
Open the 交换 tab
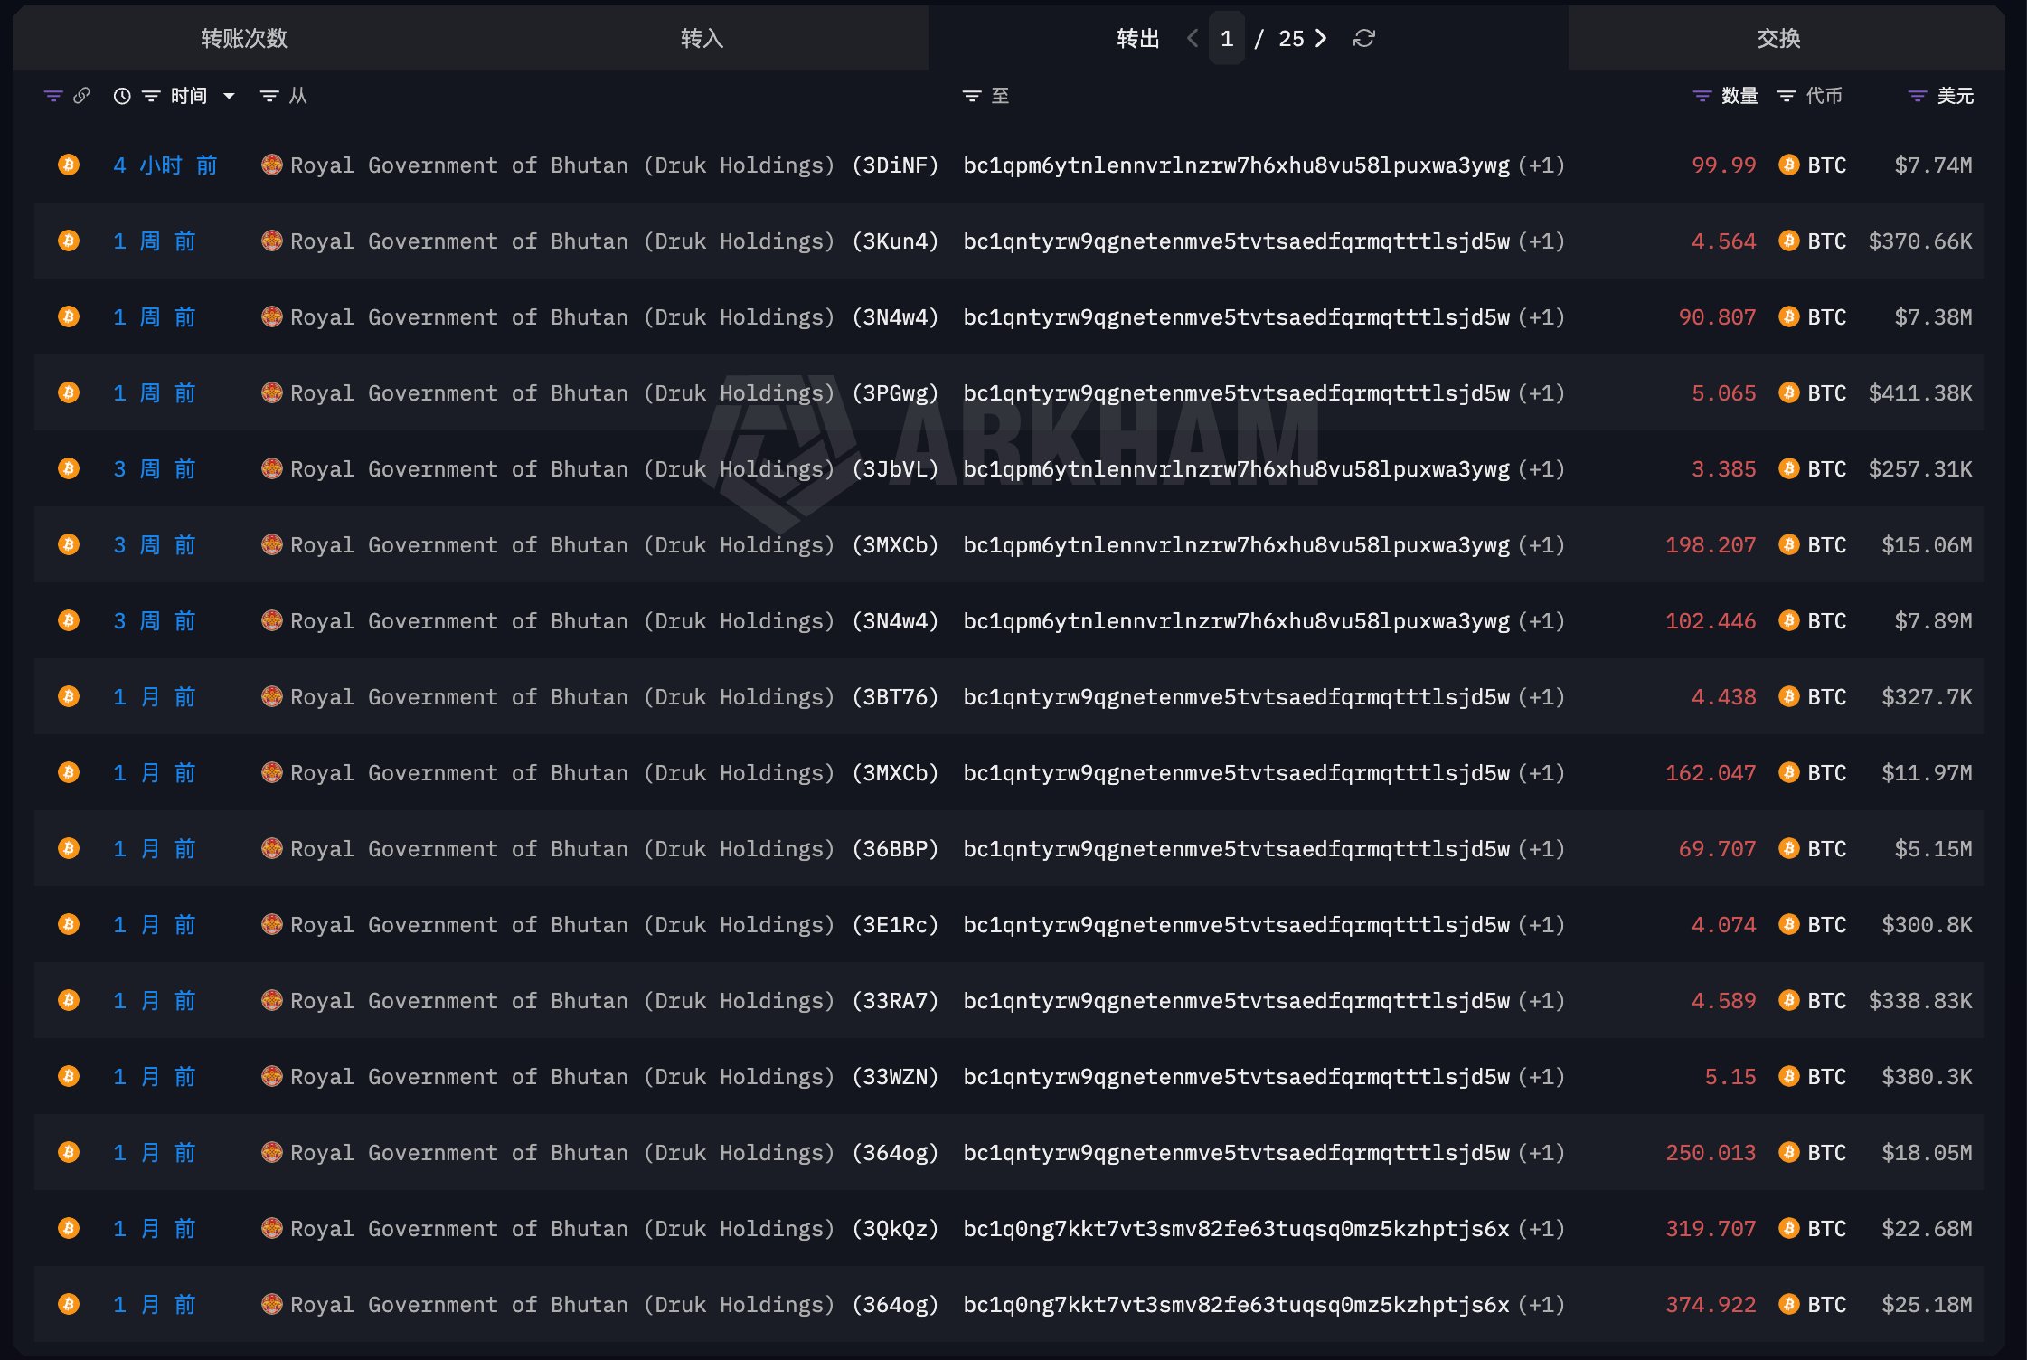tap(1778, 38)
